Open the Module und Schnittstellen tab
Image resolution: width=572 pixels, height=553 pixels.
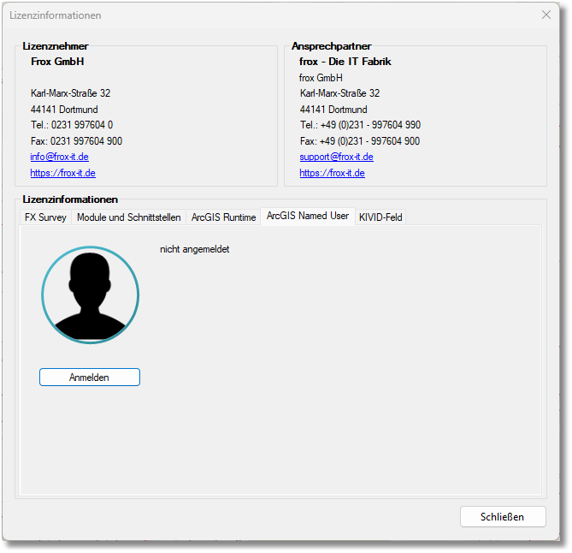[x=128, y=217]
